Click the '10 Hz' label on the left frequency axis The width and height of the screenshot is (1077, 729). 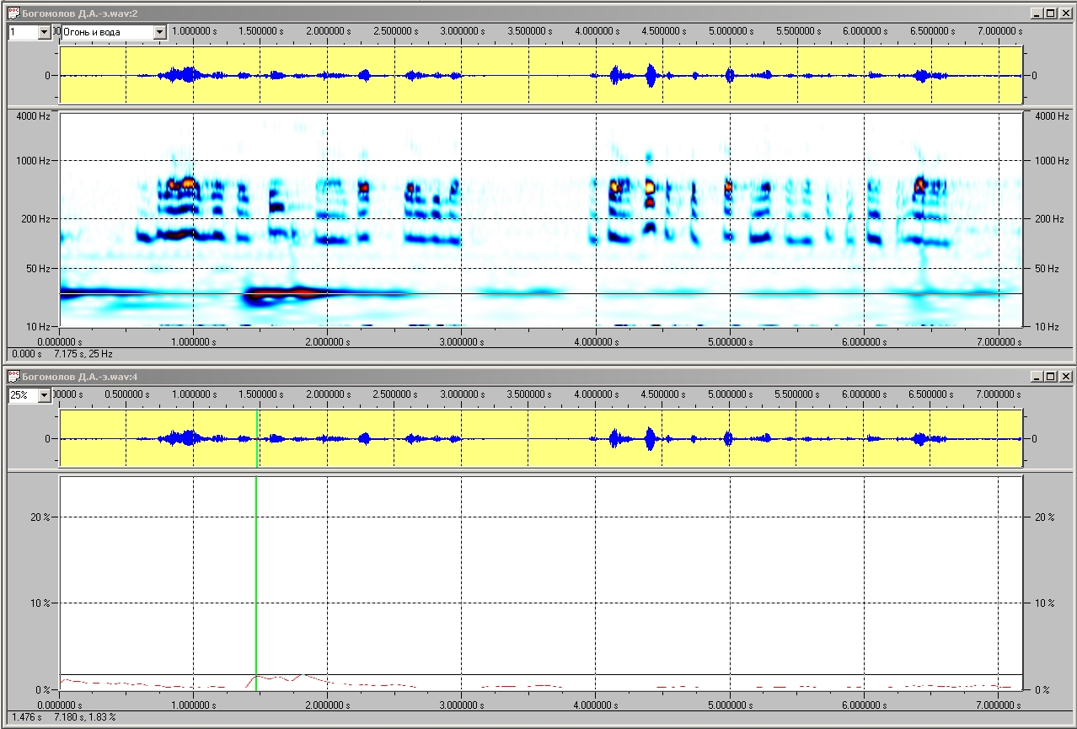click(40, 326)
